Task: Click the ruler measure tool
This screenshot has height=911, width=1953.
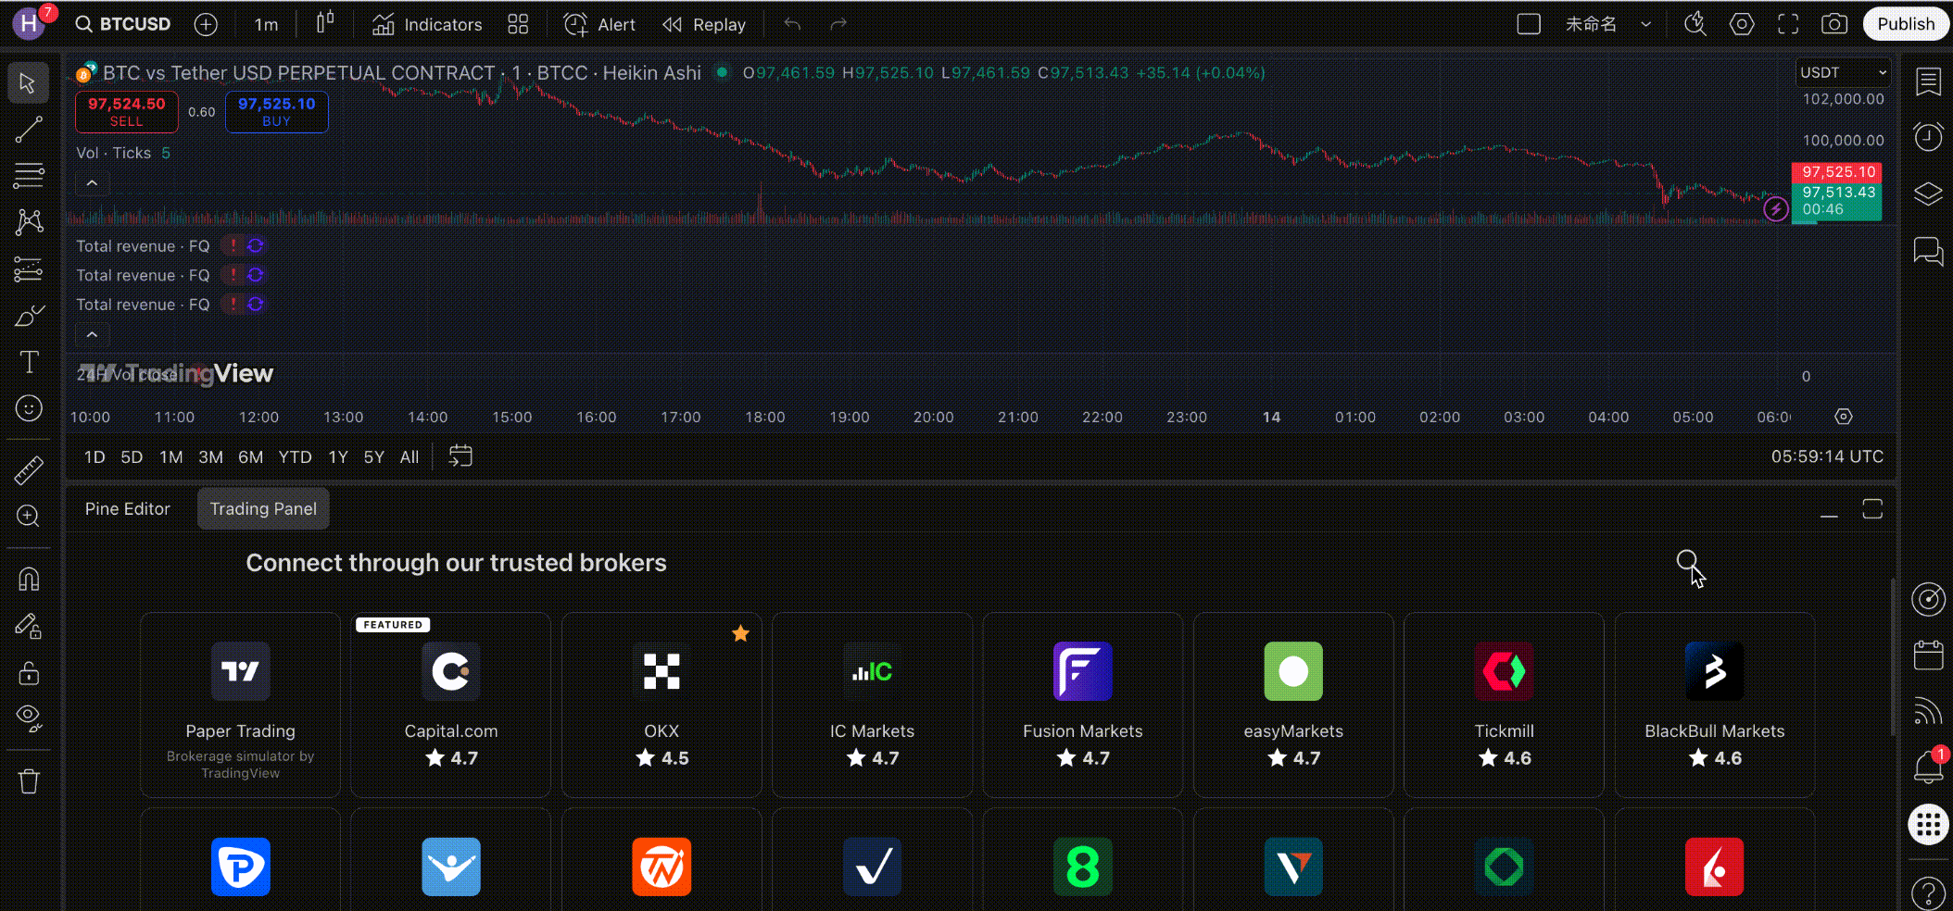Action: (x=29, y=470)
